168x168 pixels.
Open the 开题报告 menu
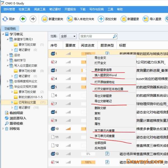coord(70,10)
